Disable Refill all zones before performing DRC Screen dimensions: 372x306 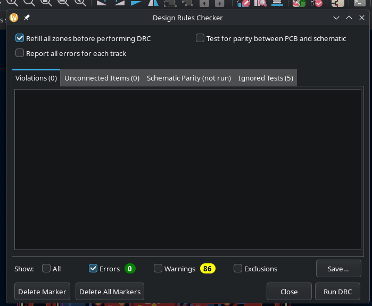[20, 38]
